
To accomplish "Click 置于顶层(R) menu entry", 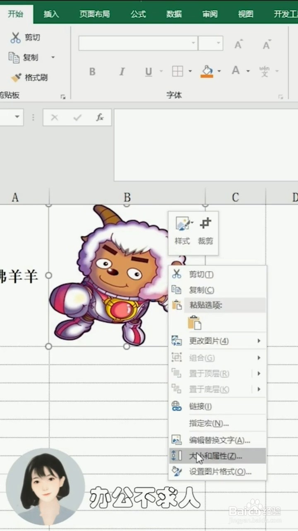I will point(217,373).
